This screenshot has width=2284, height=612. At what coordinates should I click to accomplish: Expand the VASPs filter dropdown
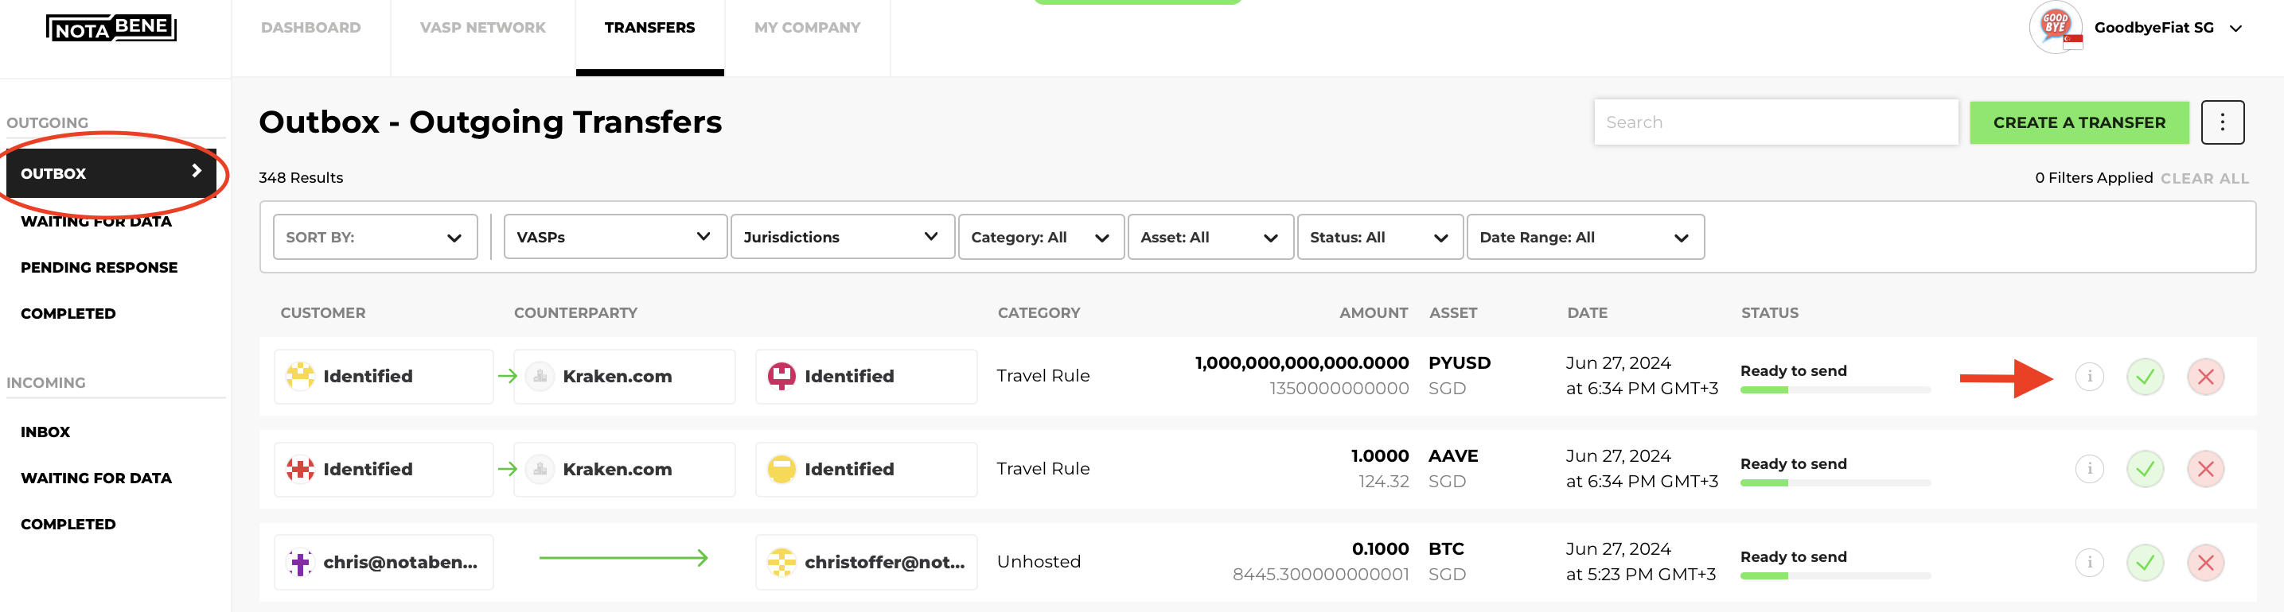615,237
